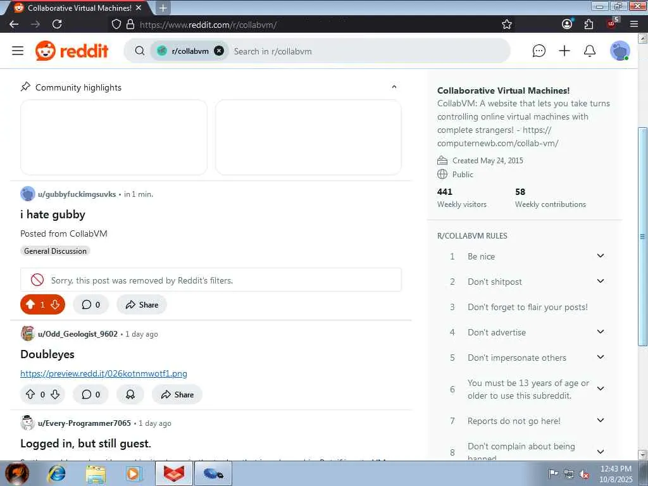Open a new browser tab

click(163, 8)
